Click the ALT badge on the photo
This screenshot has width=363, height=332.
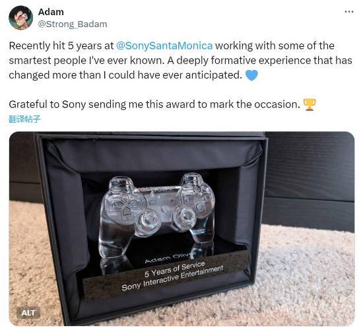(x=28, y=313)
